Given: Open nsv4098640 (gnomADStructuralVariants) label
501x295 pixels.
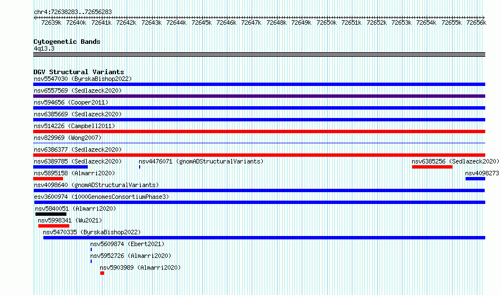Looking at the screenshot, I should (x=96, y=185).
